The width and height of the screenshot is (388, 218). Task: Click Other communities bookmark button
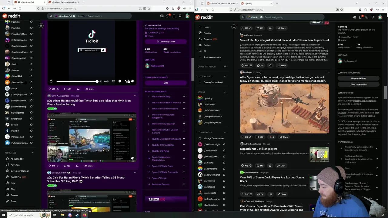(x=358, y=84)
